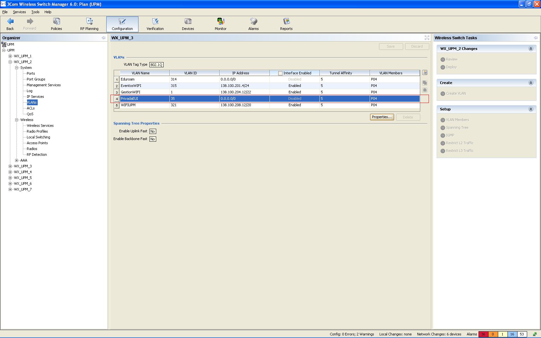Click the Delete button
The image size is (541, 338).
tap(408, 117)
